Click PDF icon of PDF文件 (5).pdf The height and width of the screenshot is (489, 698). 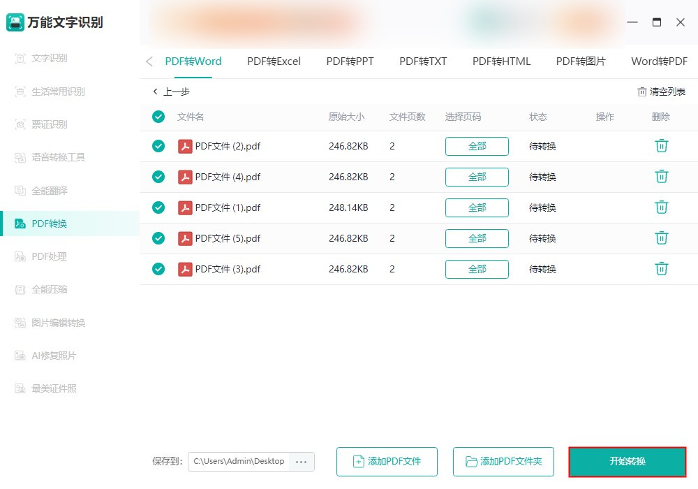click(185, 238)
